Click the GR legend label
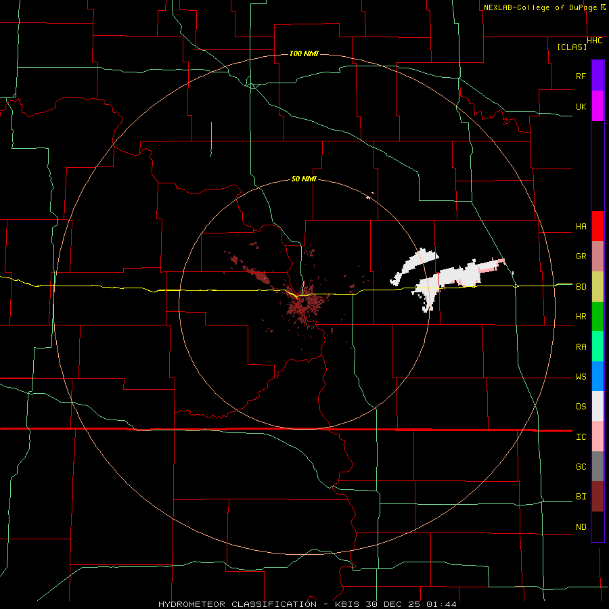609x609 pixels. 581,256
